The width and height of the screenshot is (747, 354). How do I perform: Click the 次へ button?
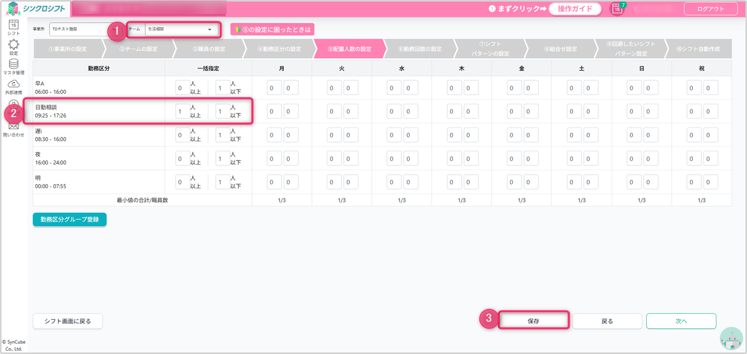[x=681, y=321]
